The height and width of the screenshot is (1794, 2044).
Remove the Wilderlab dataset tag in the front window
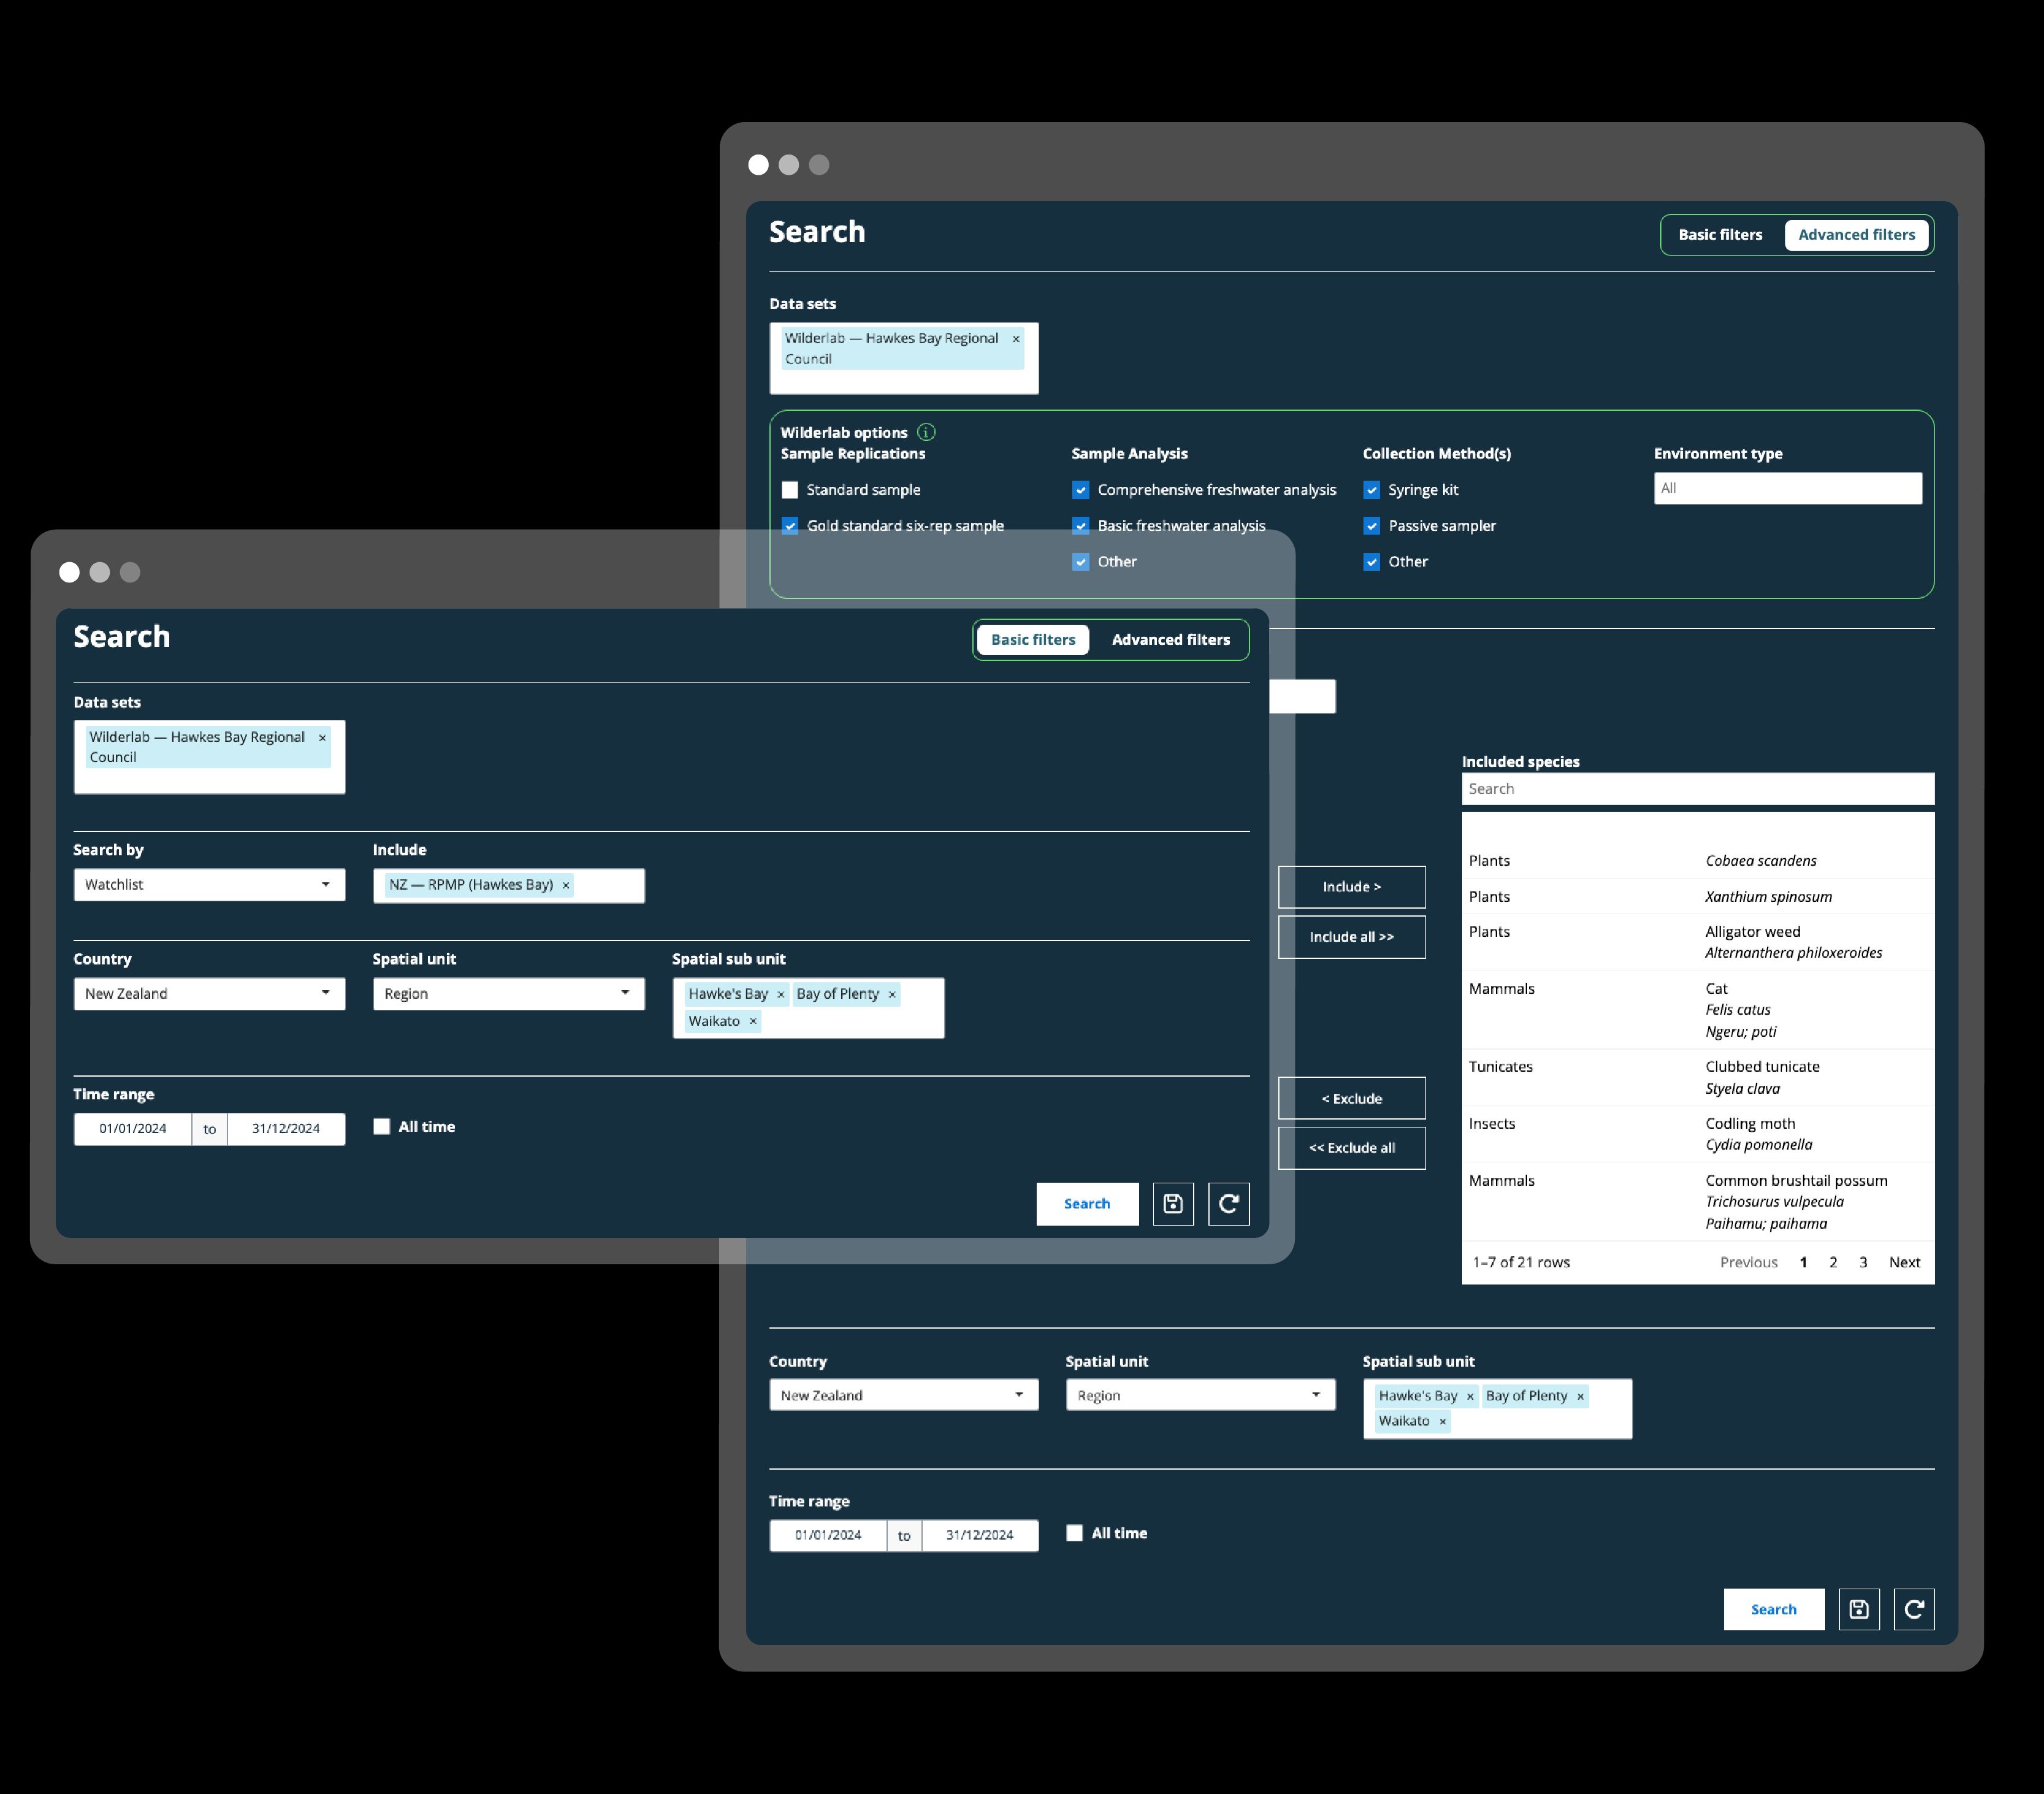pos(322,737)
